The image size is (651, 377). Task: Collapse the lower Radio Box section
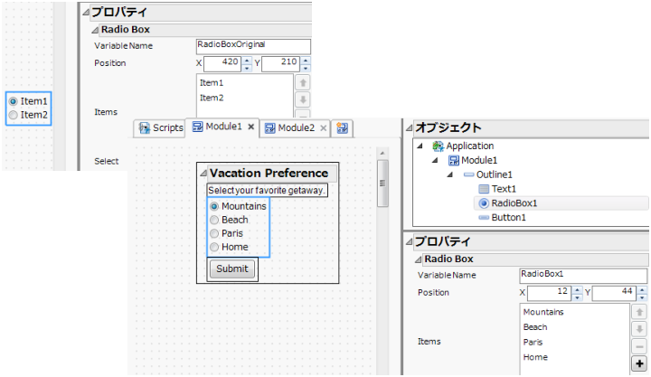tap(418, 259)
